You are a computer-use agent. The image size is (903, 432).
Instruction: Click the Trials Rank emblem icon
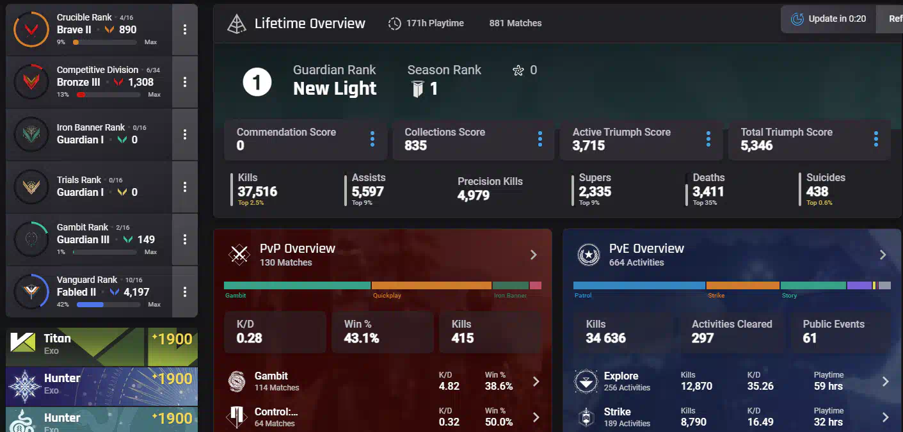(x=31, y=187)
